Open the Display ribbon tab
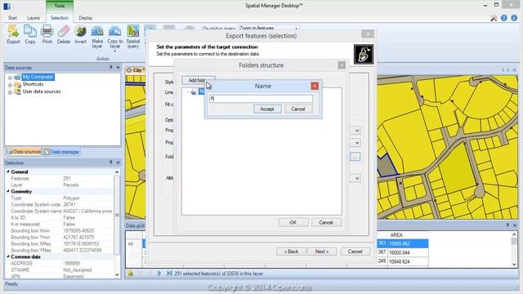 click(85, 18)
